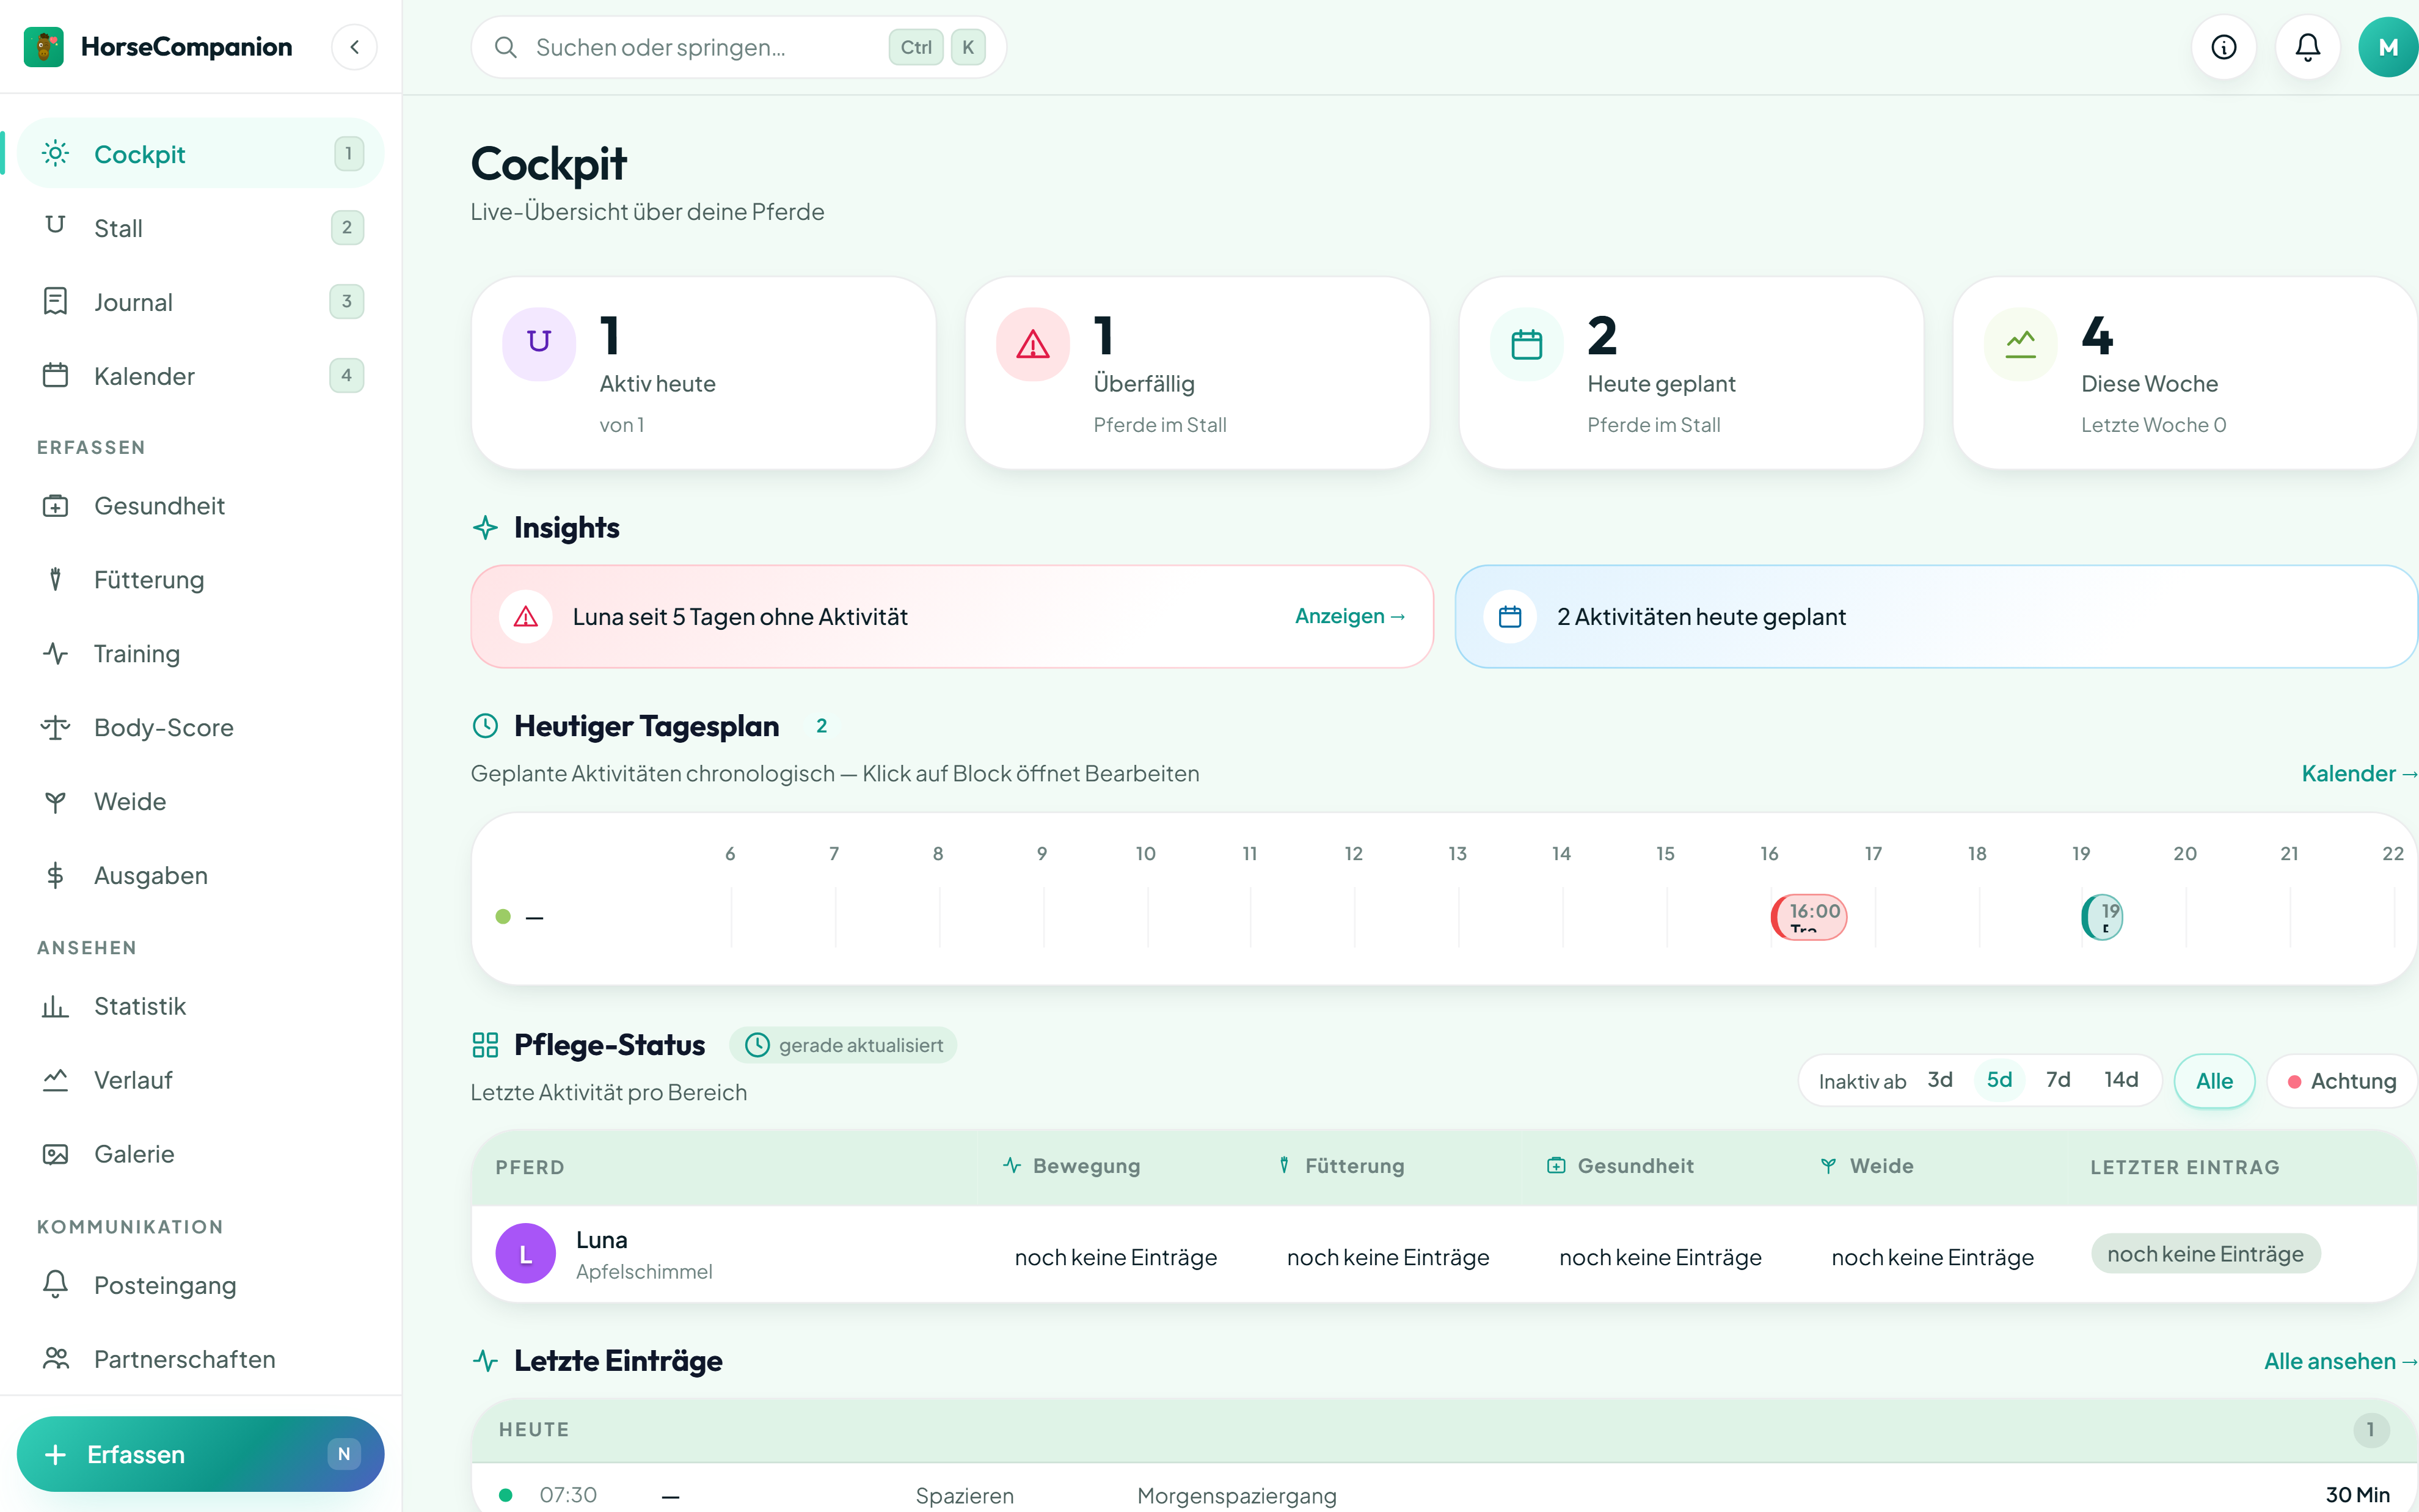Open Kalender in the sidebar
Viewport: 2419px width, 1512px height.
(x=201, y=376)
